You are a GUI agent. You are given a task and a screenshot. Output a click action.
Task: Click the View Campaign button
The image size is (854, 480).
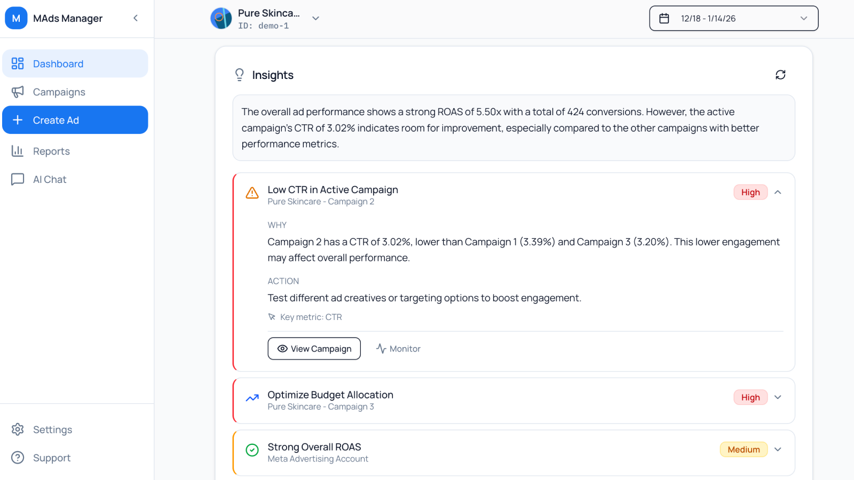pyautogui.click(x=314, y=349)
